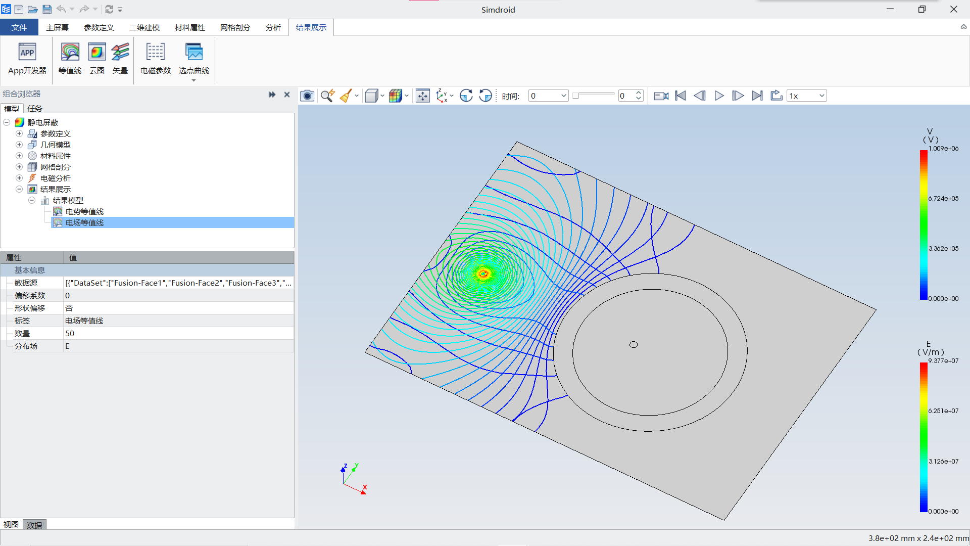Collapse the ribbon with top-right chevron

tap(963, 27)
